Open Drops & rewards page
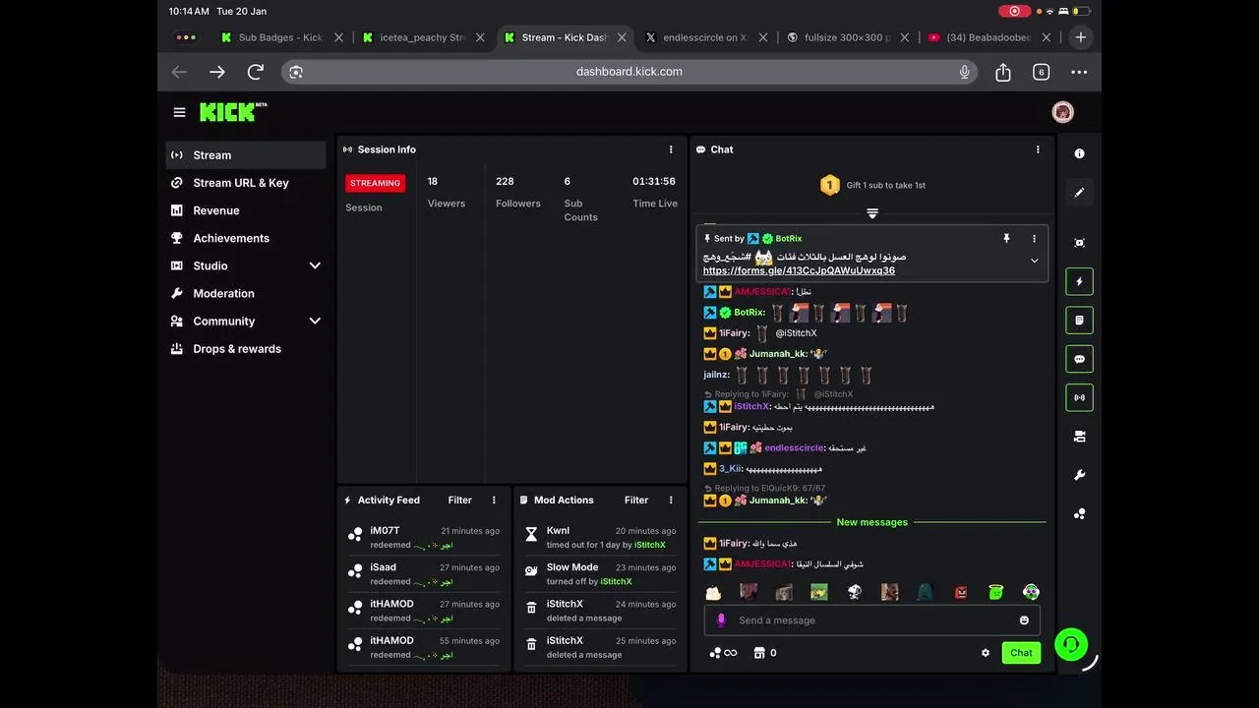 click(x=246, y=348)
